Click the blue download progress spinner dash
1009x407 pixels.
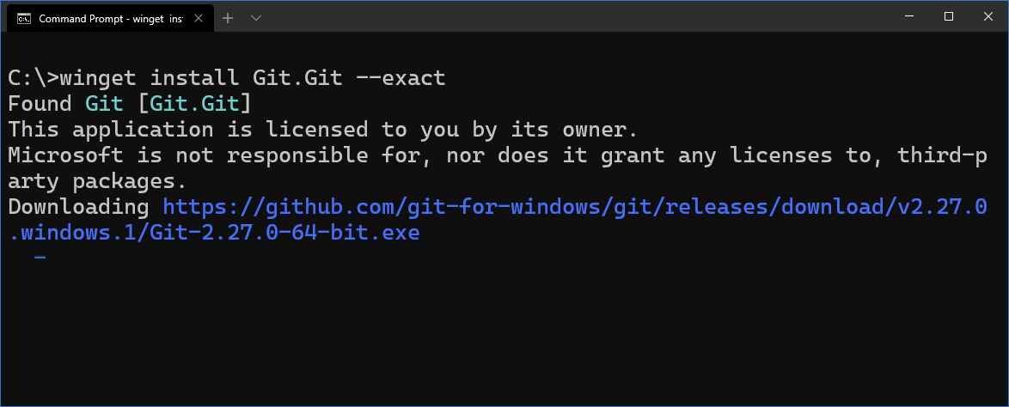tap(40, 258)
